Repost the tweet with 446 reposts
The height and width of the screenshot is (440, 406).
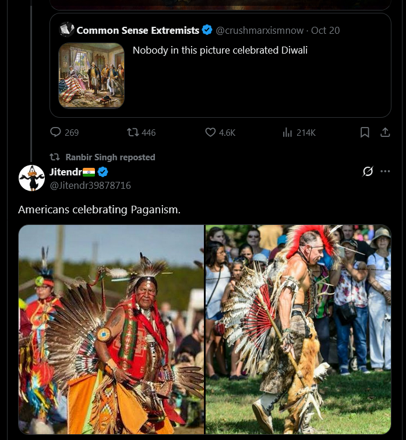(x=133, y=132)
